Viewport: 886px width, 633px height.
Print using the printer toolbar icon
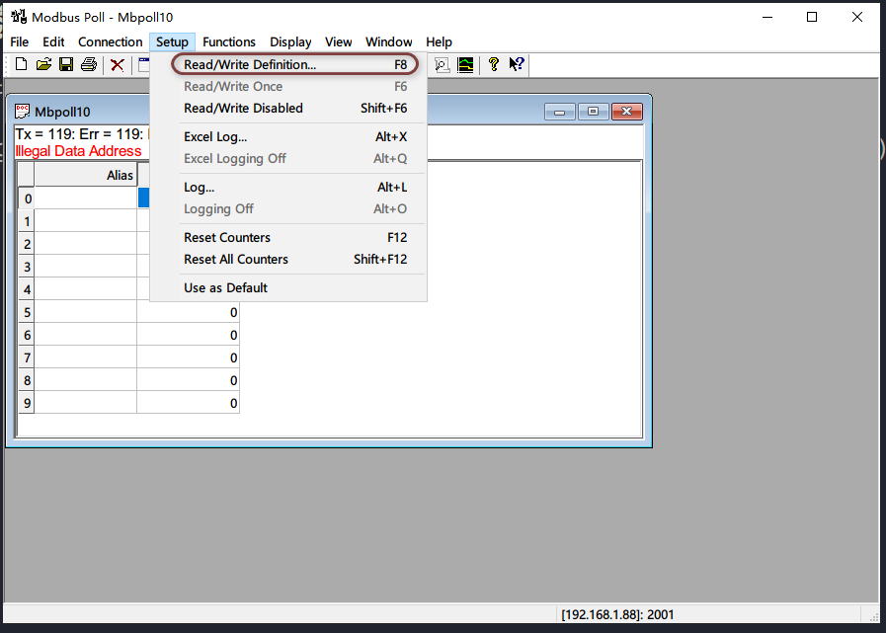point(89,64)
